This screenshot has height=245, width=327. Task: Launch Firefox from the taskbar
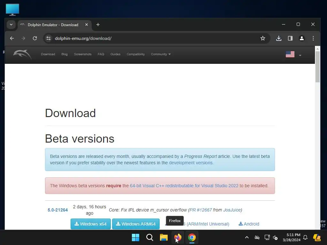pos(178,237)
